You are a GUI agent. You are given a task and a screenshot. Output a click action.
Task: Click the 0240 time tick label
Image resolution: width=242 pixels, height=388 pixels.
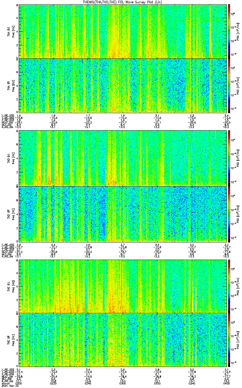pos(88,383)
